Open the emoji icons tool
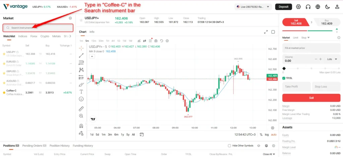This screenshot has height=157, width=343. pyautogui.click(x=81, y=99)
